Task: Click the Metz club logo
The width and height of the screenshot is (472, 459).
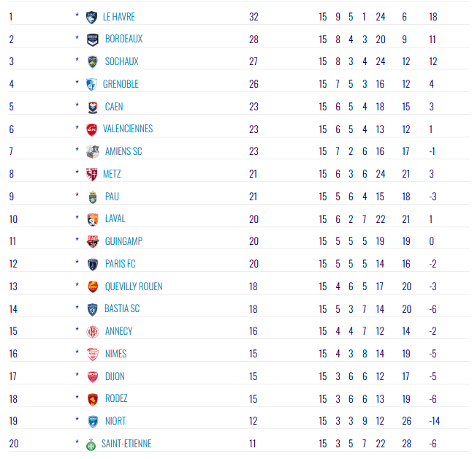Action: click(92, 174)
